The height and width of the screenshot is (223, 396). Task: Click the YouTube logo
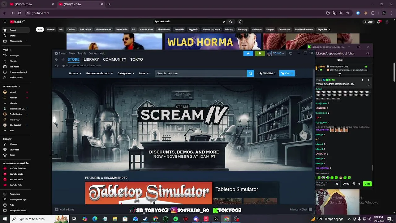(17, 22)
